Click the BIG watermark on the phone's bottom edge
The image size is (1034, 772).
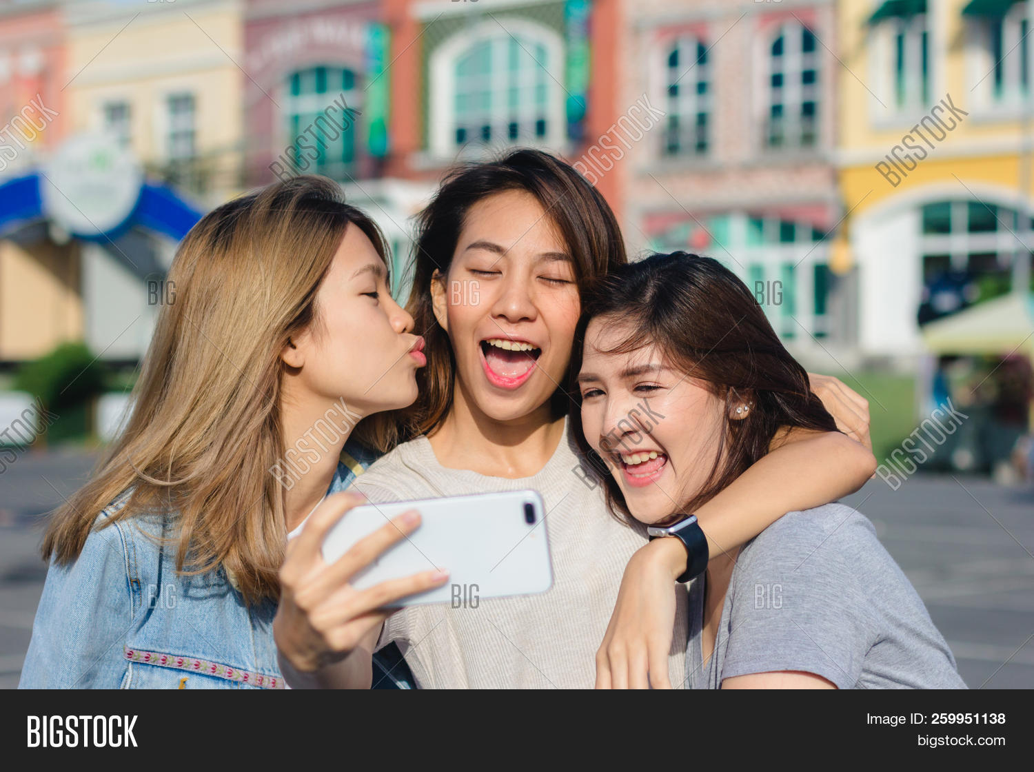click(465, 596)
